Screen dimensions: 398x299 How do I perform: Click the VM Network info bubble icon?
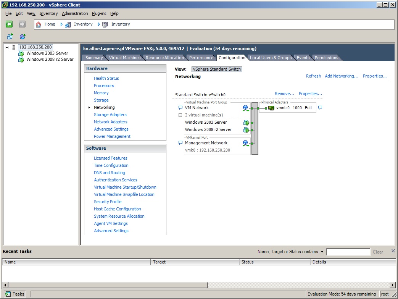(x=180, y=108)
